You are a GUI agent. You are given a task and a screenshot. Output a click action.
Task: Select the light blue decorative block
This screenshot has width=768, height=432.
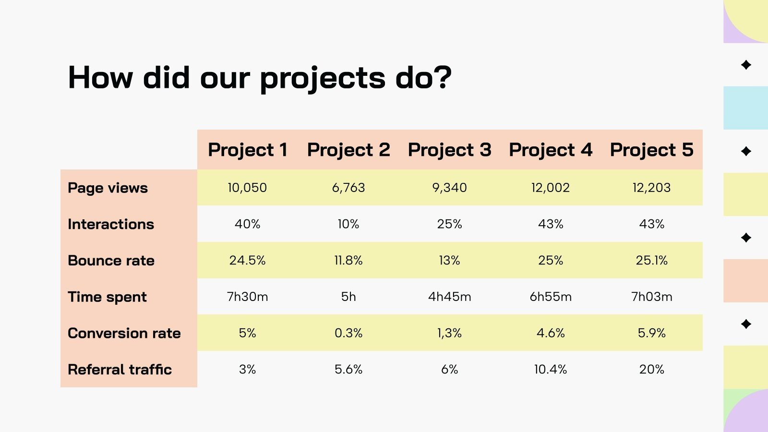746,108
